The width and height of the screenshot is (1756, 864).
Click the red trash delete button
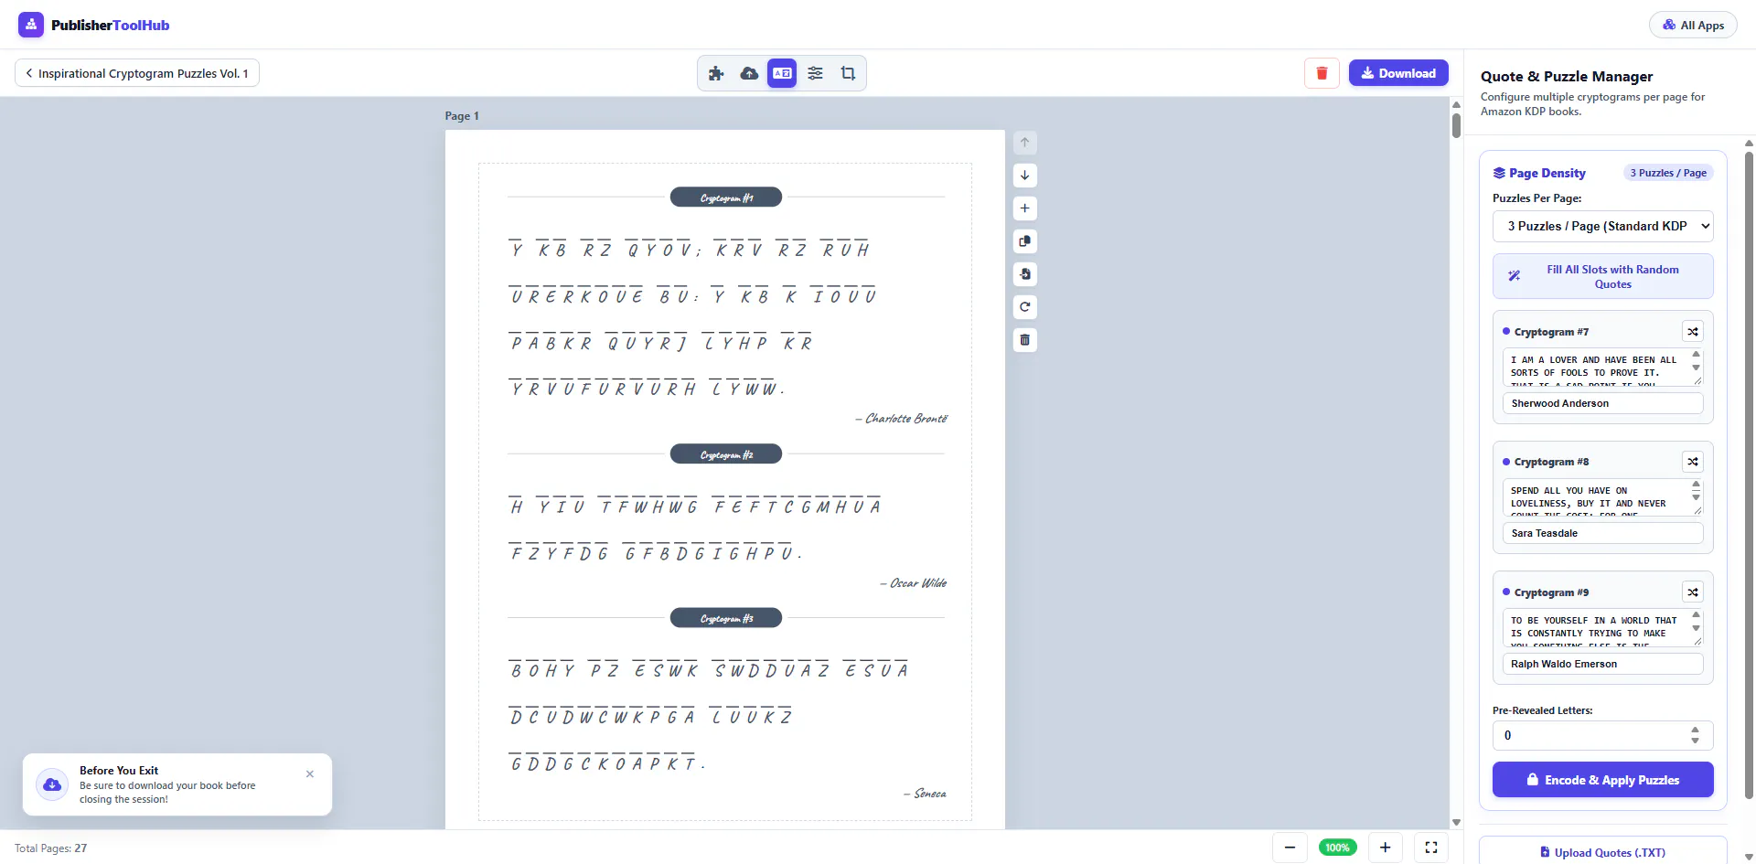[1322, 73]
